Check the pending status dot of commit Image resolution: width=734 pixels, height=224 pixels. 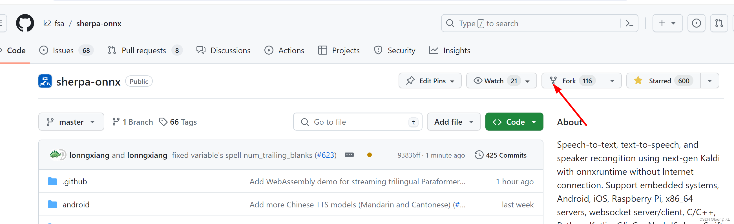click(369, 155)
